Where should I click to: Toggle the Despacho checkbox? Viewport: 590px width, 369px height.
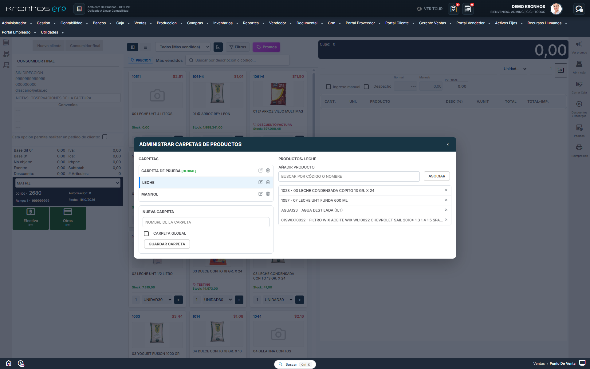pyautogui.click(x=366, y=87)
